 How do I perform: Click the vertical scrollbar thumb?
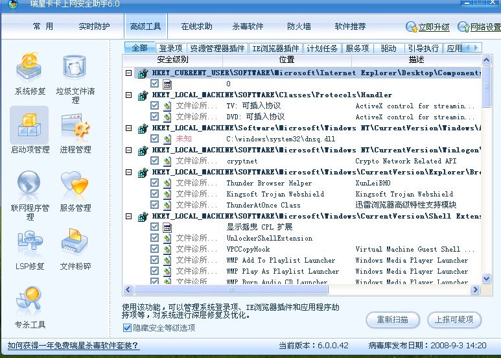pyautogui.click(x=486, y=87)
